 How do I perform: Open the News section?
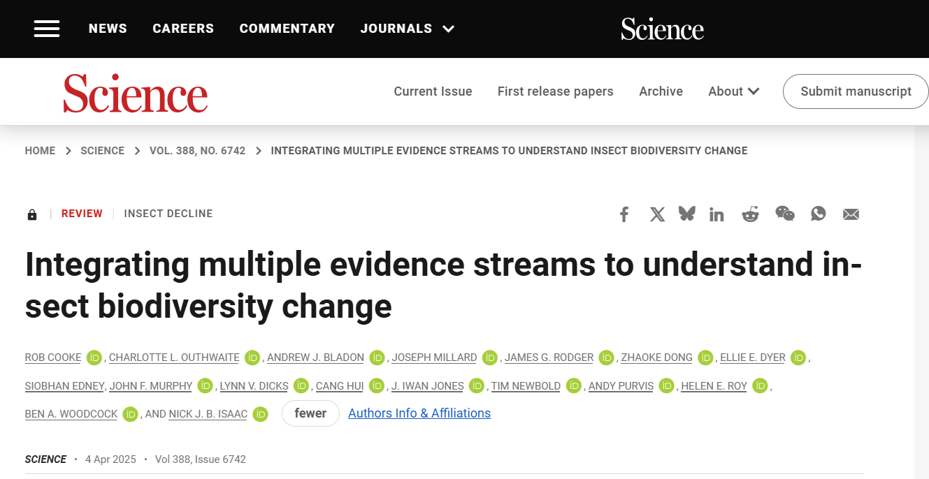click(108, 29)
